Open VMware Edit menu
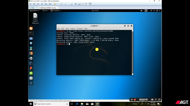 point(34,4)
